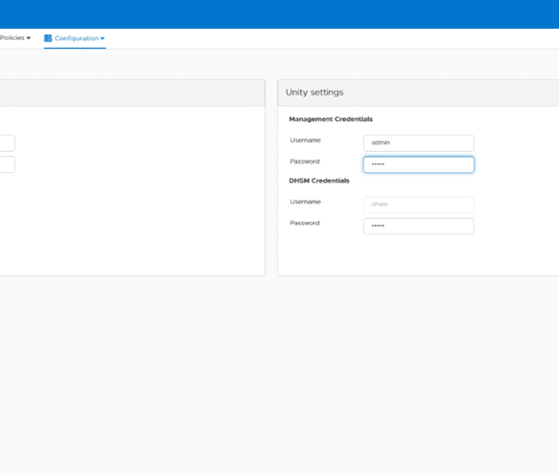Click the Configuration icon beside its label
The image size is (559, 473).
(48, 38)
